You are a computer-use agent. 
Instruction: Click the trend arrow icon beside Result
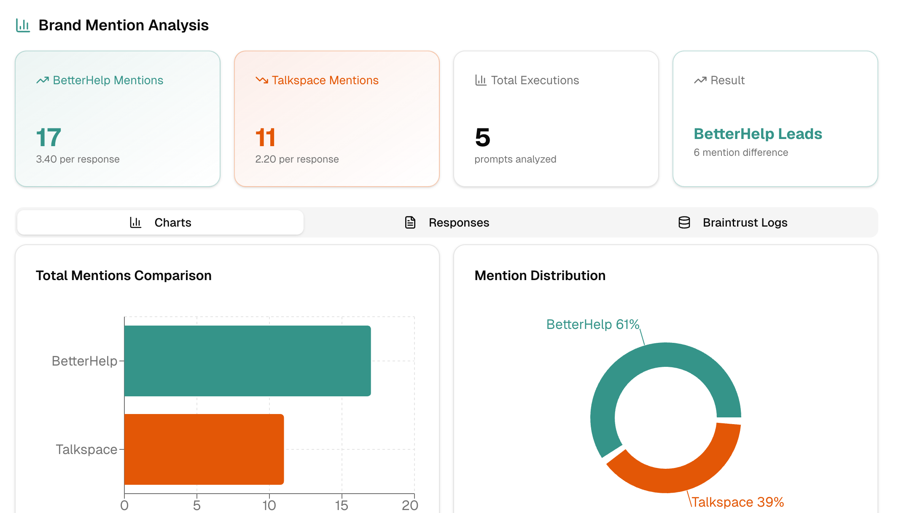click(700, 80)
